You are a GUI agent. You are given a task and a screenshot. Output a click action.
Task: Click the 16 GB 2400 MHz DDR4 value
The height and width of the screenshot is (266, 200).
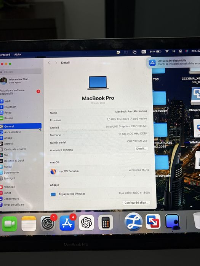click(133, 134)
